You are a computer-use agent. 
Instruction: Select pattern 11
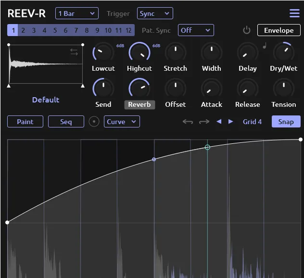coord(118,30)
